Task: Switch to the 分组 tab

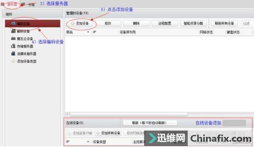Action: 31,4
